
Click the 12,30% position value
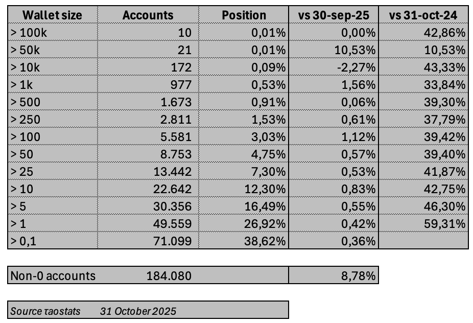[266, 189]
